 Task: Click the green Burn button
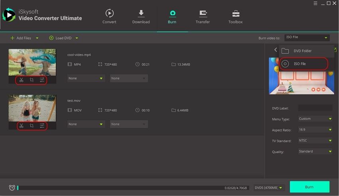tap(309, 187)
